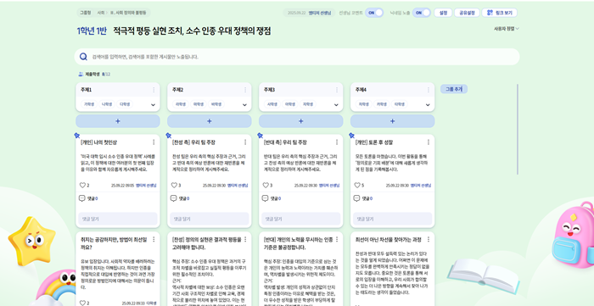Add a post under 주제3 with plus
The width and height of the screenshot is (594, 306).
click(300, 121)
